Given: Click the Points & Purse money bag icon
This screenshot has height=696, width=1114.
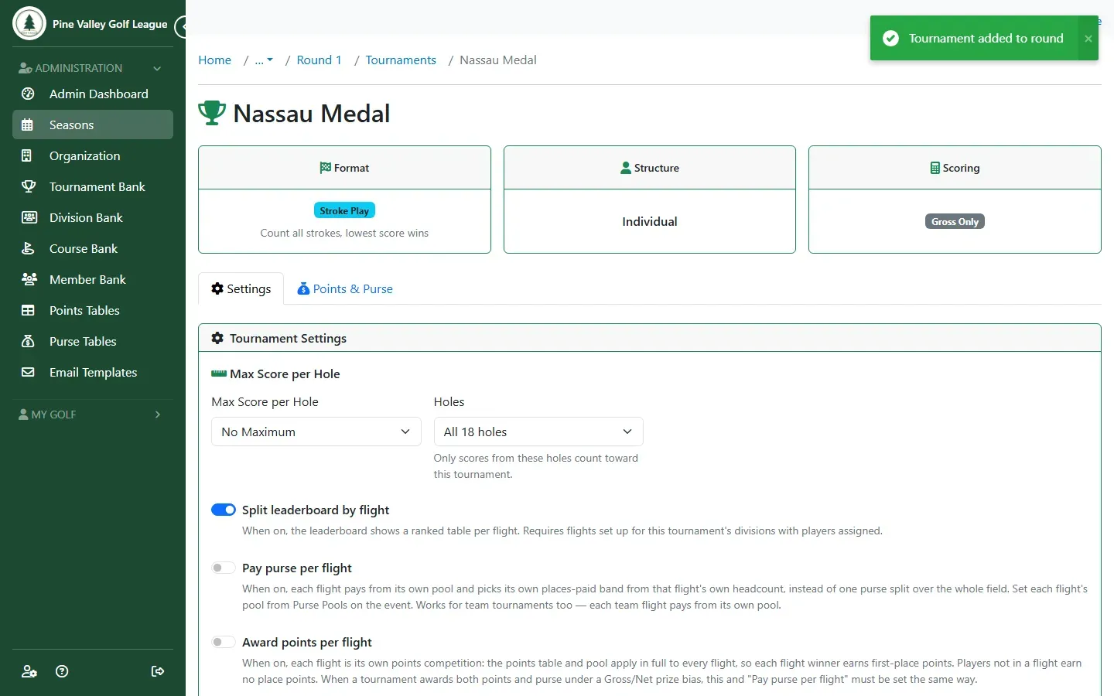Looking at the screenshot, I should click(303, 288).
